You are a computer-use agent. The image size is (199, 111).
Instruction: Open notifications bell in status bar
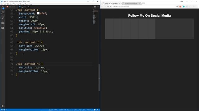[x=98, y=110]
